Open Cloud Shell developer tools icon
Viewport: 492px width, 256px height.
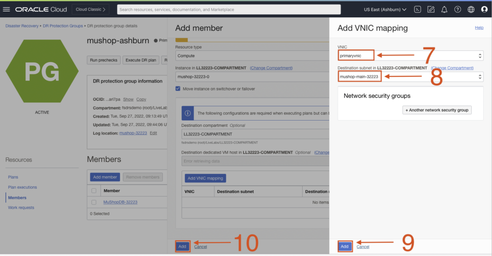pyautogui.click(x=418, y=9)
